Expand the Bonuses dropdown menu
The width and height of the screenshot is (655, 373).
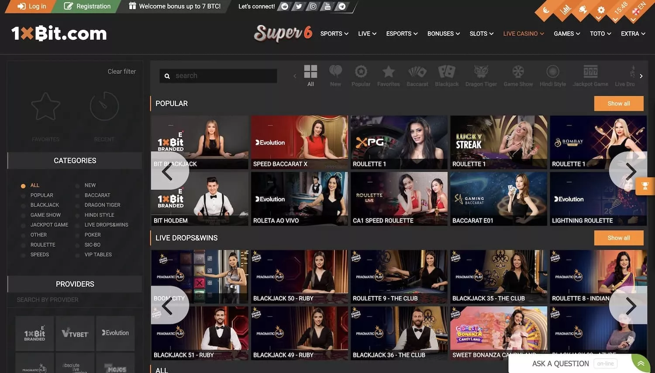click(x=443, y=34)
